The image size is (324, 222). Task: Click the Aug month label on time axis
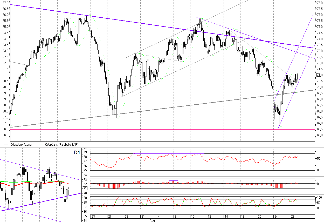pyautogui.click(x=152, y=220)
